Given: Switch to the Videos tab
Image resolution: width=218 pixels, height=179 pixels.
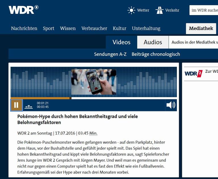Looking at the screenshot, I should 122,42.
